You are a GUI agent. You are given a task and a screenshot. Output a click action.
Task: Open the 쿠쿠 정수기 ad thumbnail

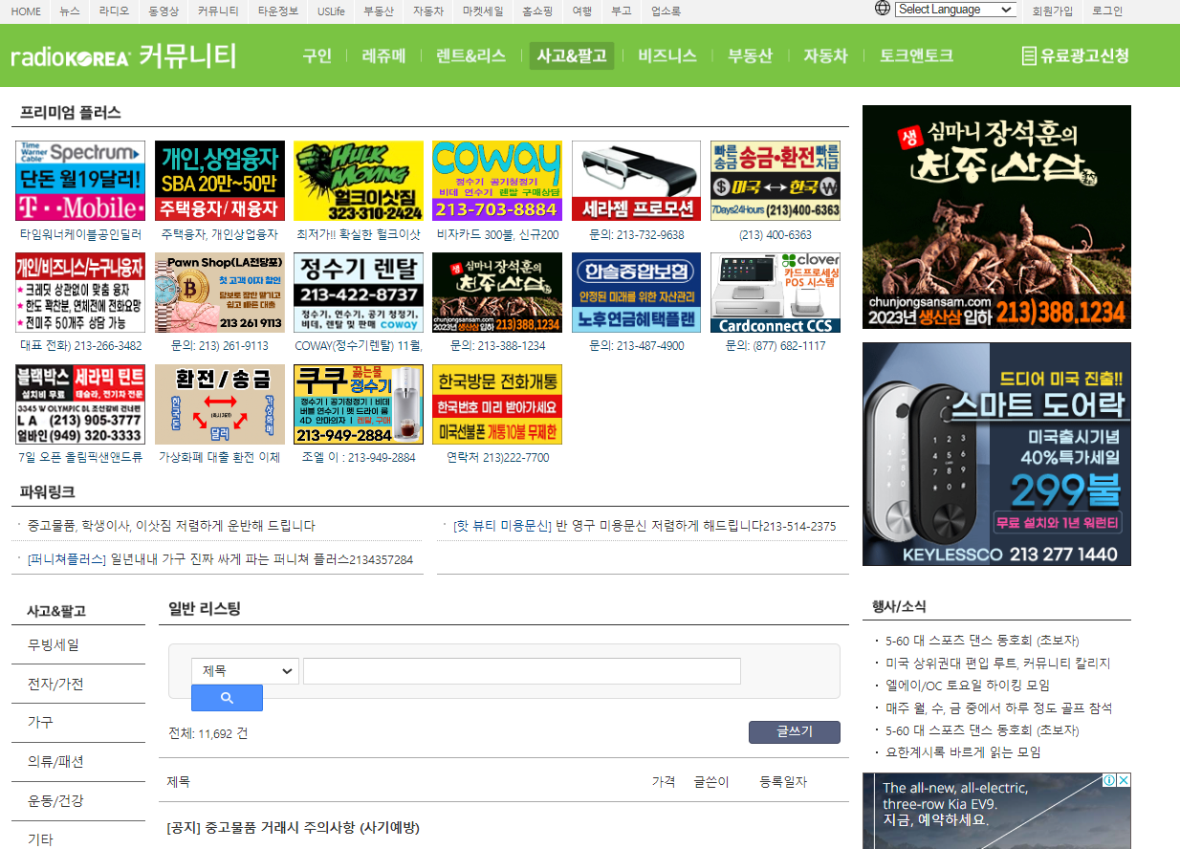point(359,404)
